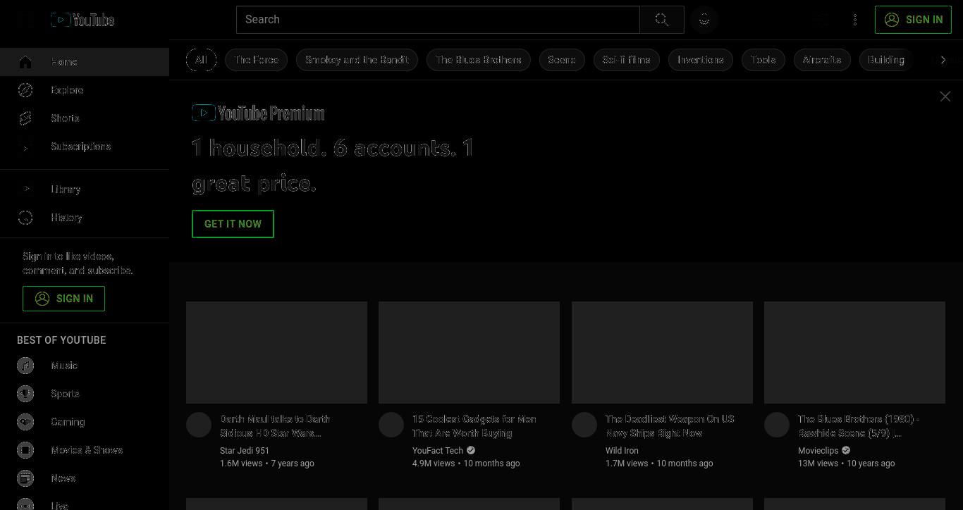Image resolution: width=963 pixels, height=510 pixels.
Task: Click the Library icon in the sidebar
Action: [x=25, y=189]
